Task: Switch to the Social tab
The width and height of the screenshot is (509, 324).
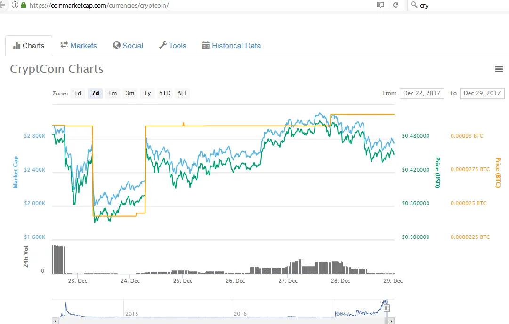Action: (128, 46)
